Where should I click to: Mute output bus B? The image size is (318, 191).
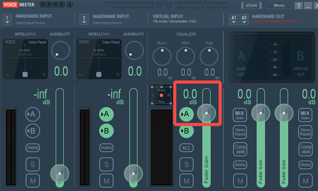[306, 181]
